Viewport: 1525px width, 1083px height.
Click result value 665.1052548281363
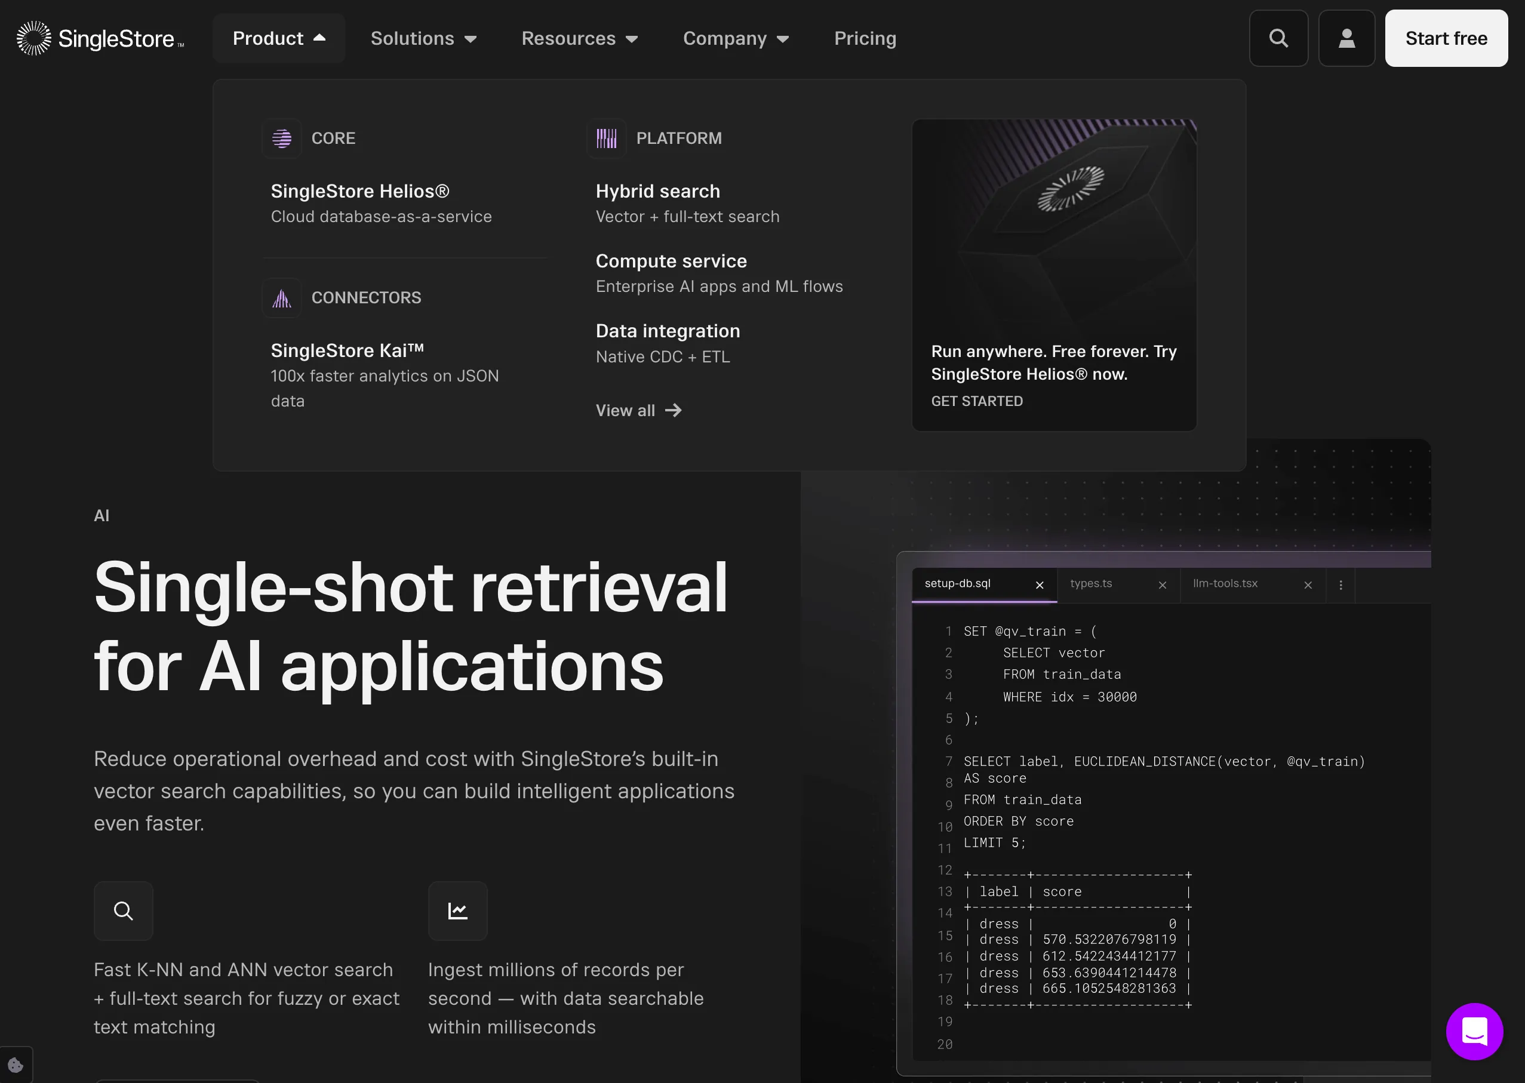click(1109, 988)
